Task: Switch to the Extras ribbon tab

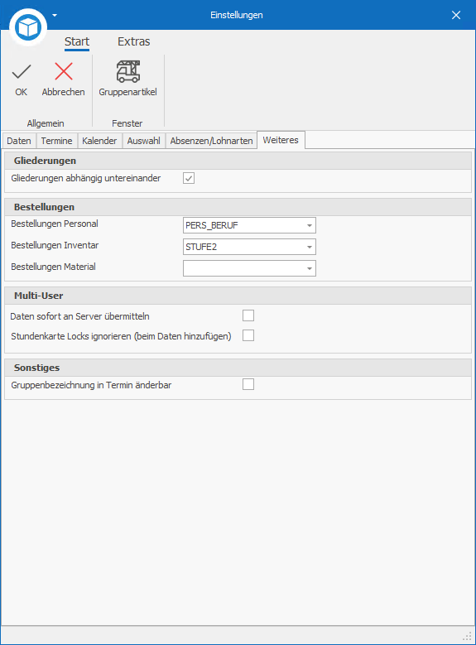Action: (134, 41)
